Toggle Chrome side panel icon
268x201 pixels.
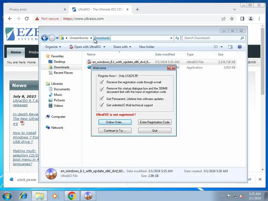pyautogui.click(x=242, y=19)
